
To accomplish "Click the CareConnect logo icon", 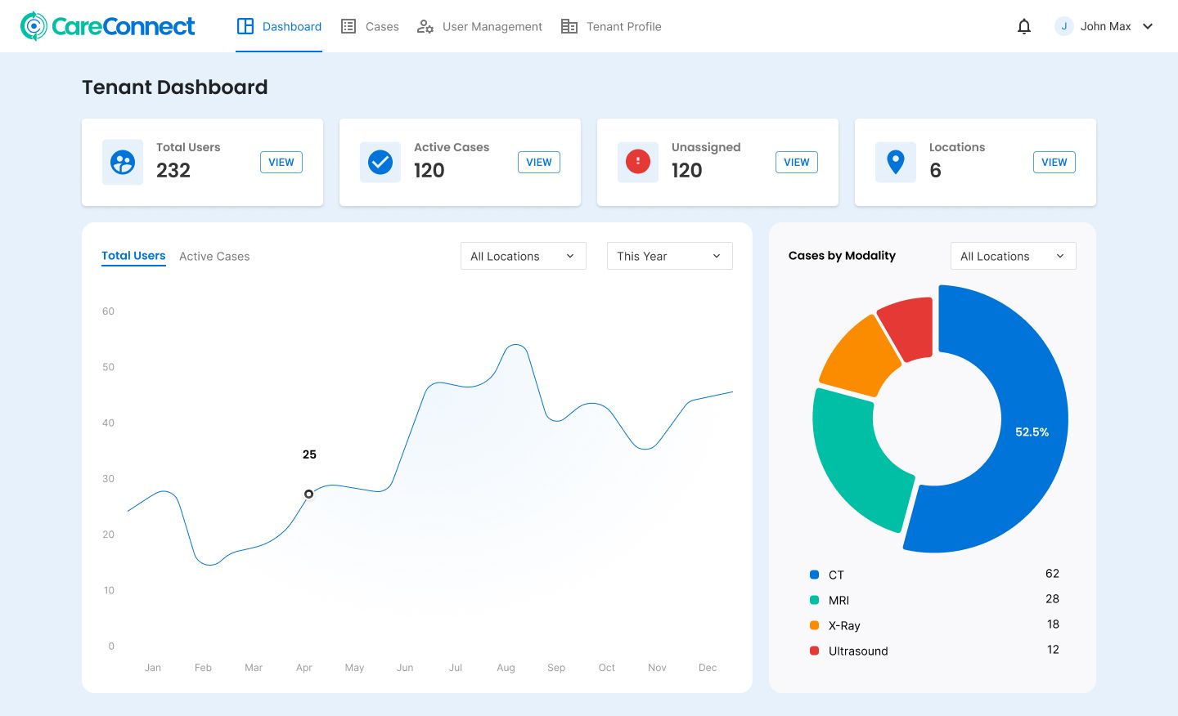I will point(33,25).
